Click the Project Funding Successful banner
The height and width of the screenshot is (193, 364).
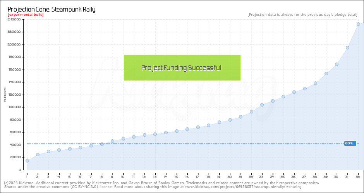click(x=182, y=68)
